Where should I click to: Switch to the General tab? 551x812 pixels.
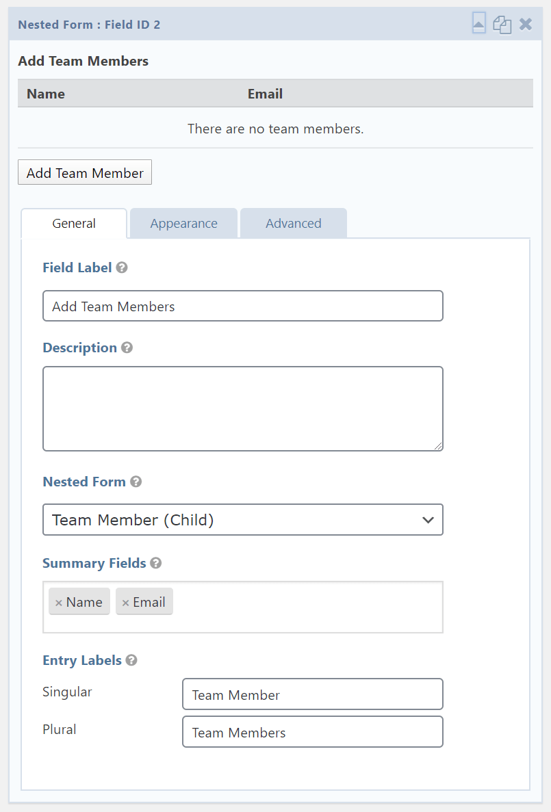click(74, 224)
